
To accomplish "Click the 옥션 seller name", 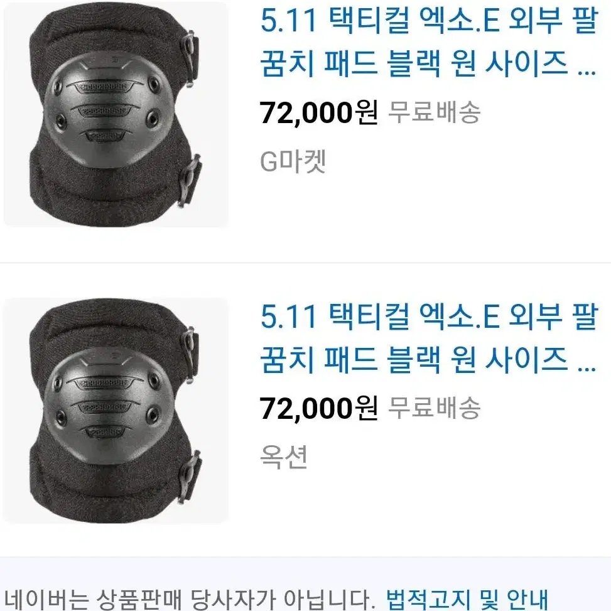I will click(x=284, y=457).
